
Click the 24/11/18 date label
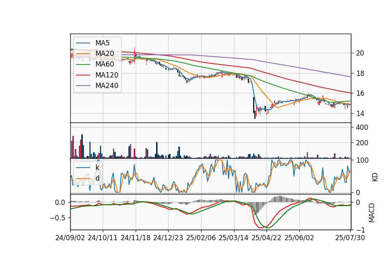[136, 238]
